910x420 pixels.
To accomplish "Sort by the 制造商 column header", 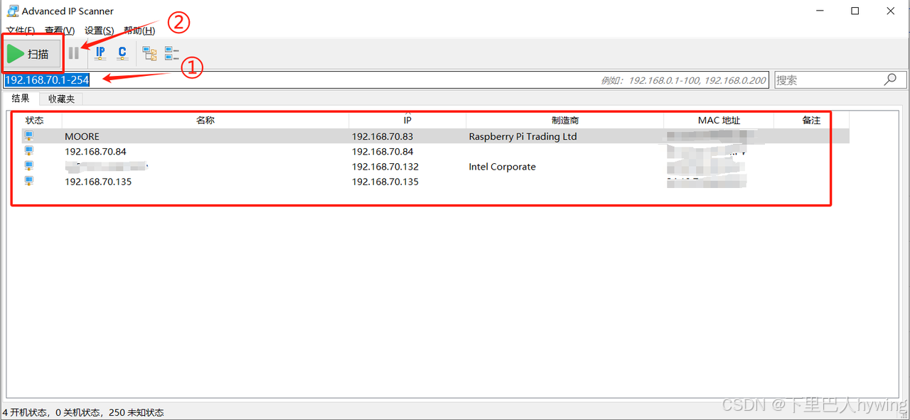I will coord(565,121).
